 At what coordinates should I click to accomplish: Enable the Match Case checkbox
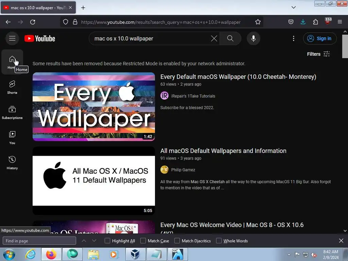143,241
